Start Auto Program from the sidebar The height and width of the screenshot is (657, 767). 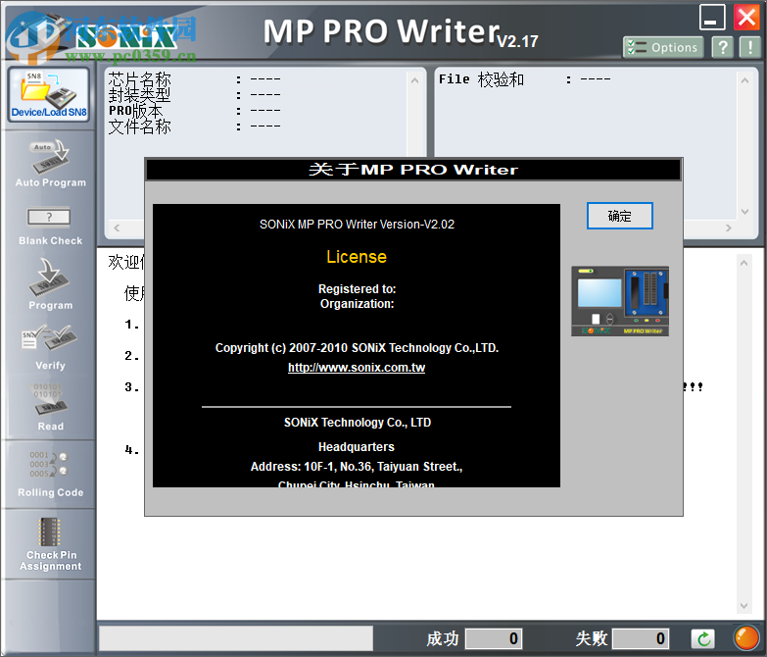[50, 164]
